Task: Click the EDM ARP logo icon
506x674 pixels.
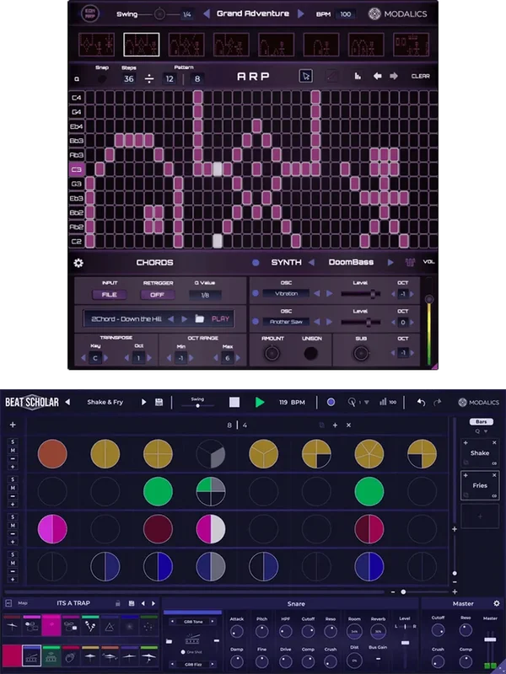Action: [x=90, y=13]
